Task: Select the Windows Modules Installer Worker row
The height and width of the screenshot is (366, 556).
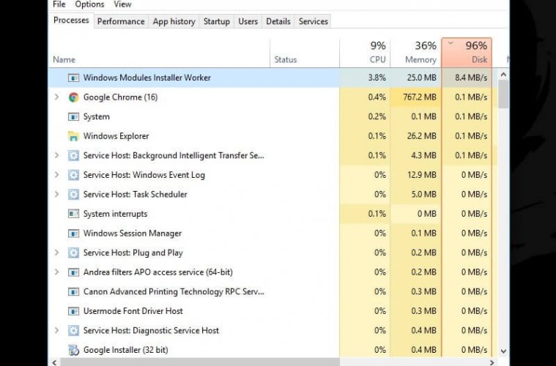Action: 273,78
